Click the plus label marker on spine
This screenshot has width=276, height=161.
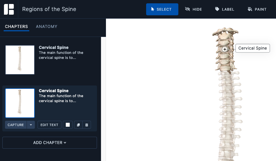click(x=225, y=49)
